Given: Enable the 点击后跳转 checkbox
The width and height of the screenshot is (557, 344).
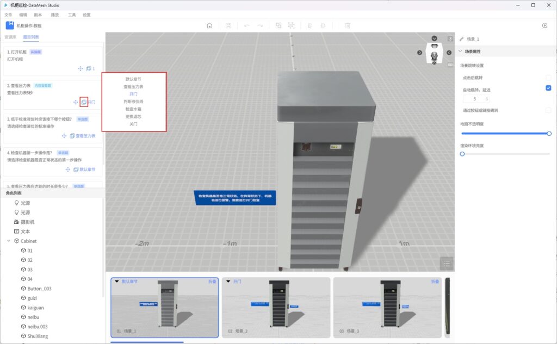Looking at the screenshot, I should tap(548, 78).
